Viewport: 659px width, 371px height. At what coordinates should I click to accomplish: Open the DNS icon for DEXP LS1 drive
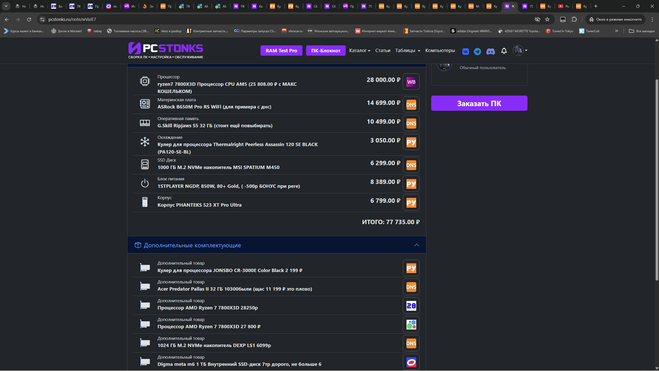point(411,343)
